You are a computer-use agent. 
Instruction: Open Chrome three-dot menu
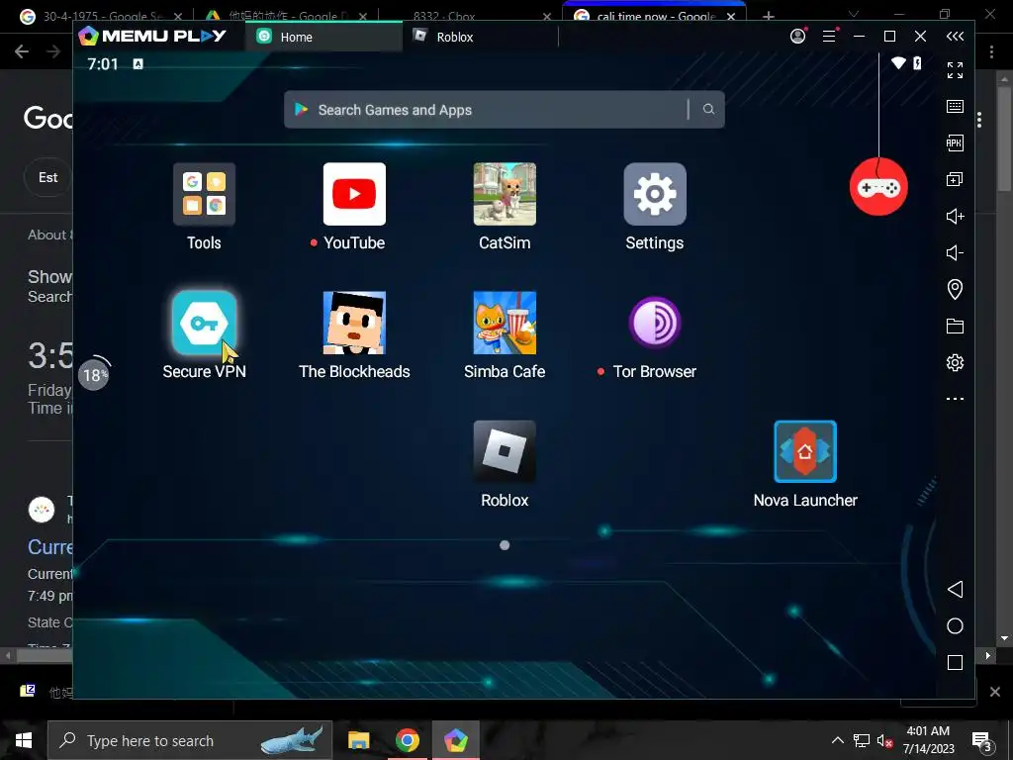(x=991, y=51)
